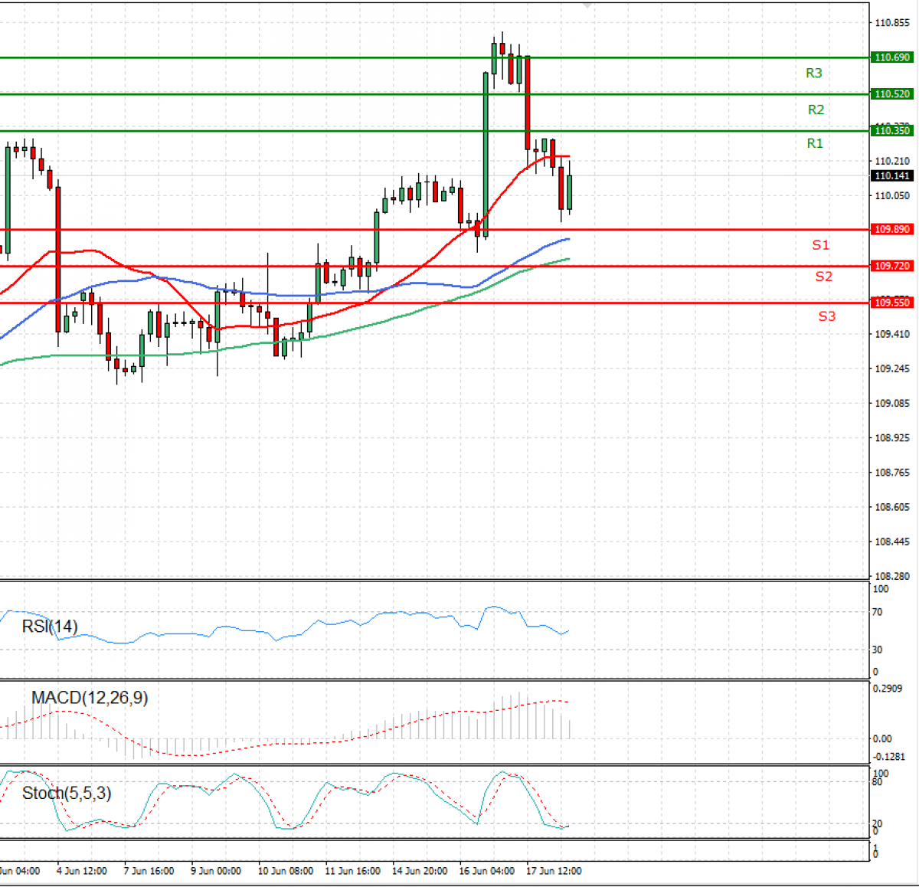
Task: Click the MACD(12,26,9) indicator label
Action: pos(90,698)
